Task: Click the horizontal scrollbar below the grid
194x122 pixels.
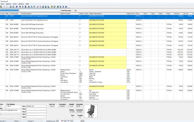Action: coord(42,101)
